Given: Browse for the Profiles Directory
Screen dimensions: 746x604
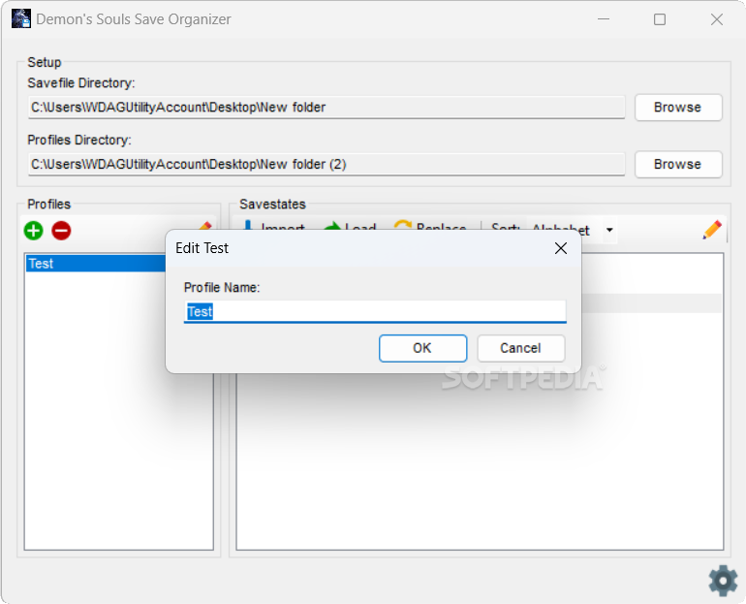Looking at the screenshot, I should click(x=678, y=164).
